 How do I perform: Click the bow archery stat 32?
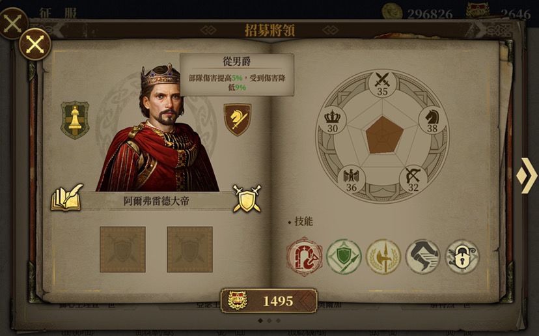click(413, 179)
